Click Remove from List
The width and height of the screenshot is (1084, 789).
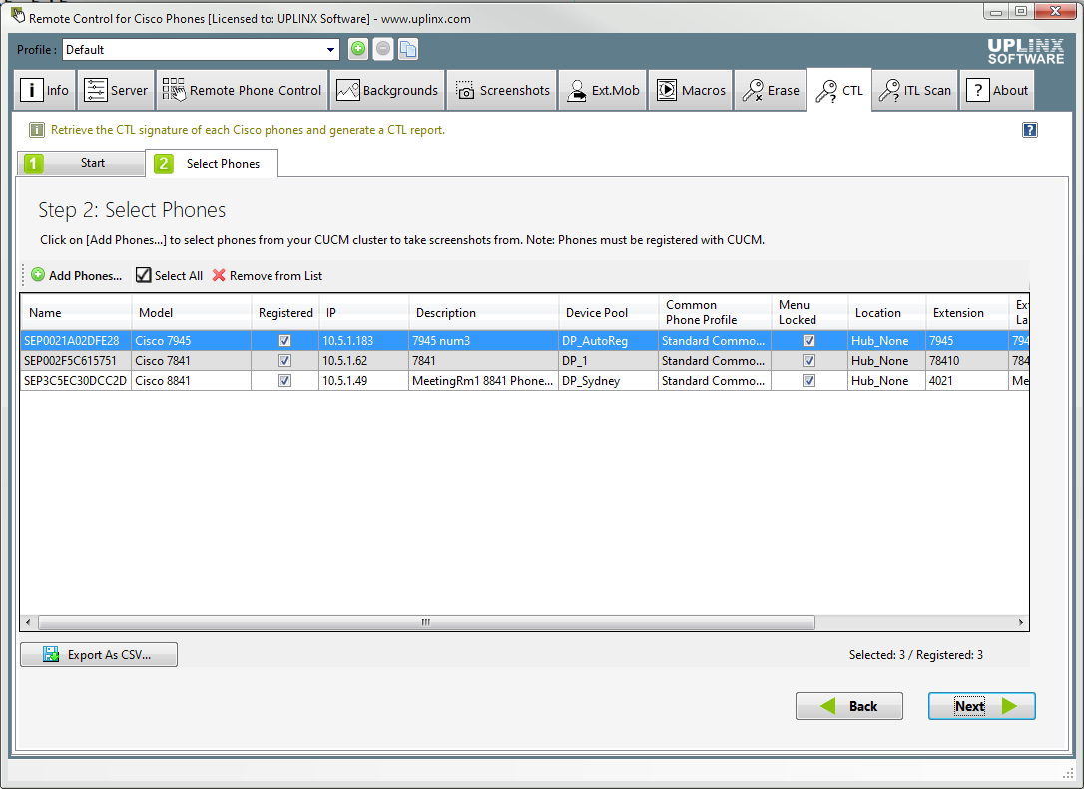click(x=268, y=275)
